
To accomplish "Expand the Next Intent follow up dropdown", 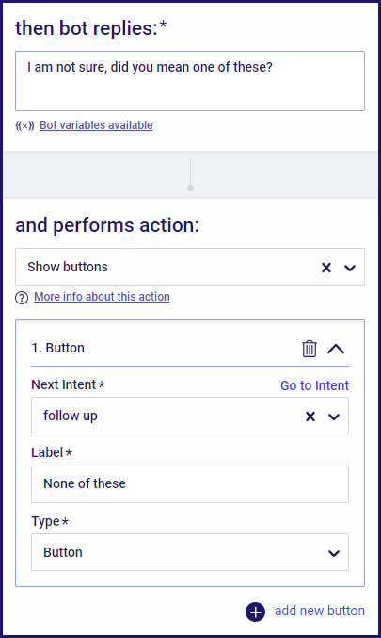I will pos(334,417).
